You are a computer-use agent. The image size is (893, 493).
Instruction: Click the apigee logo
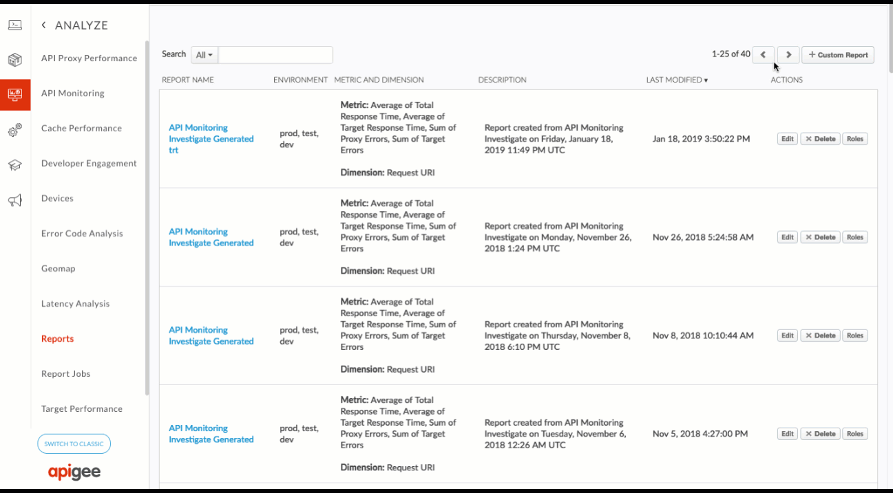tap(74, 472)
